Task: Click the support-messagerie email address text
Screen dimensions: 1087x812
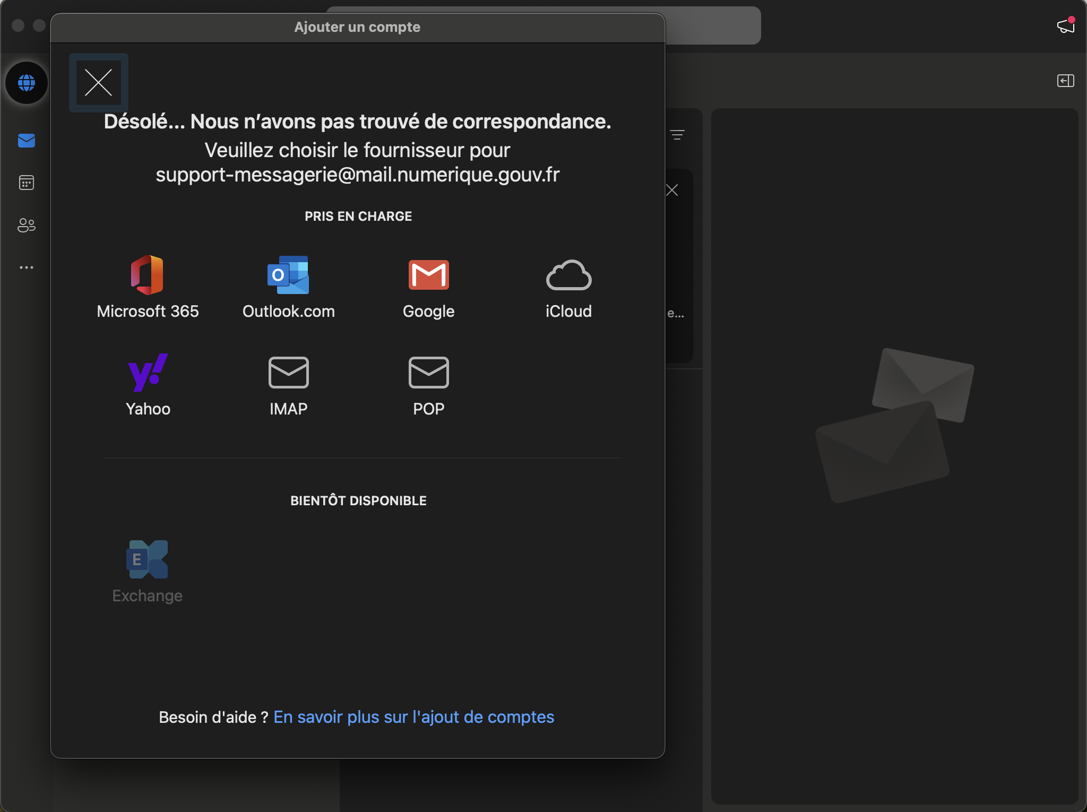Action: pyautogui.click(x=357, y=175)
